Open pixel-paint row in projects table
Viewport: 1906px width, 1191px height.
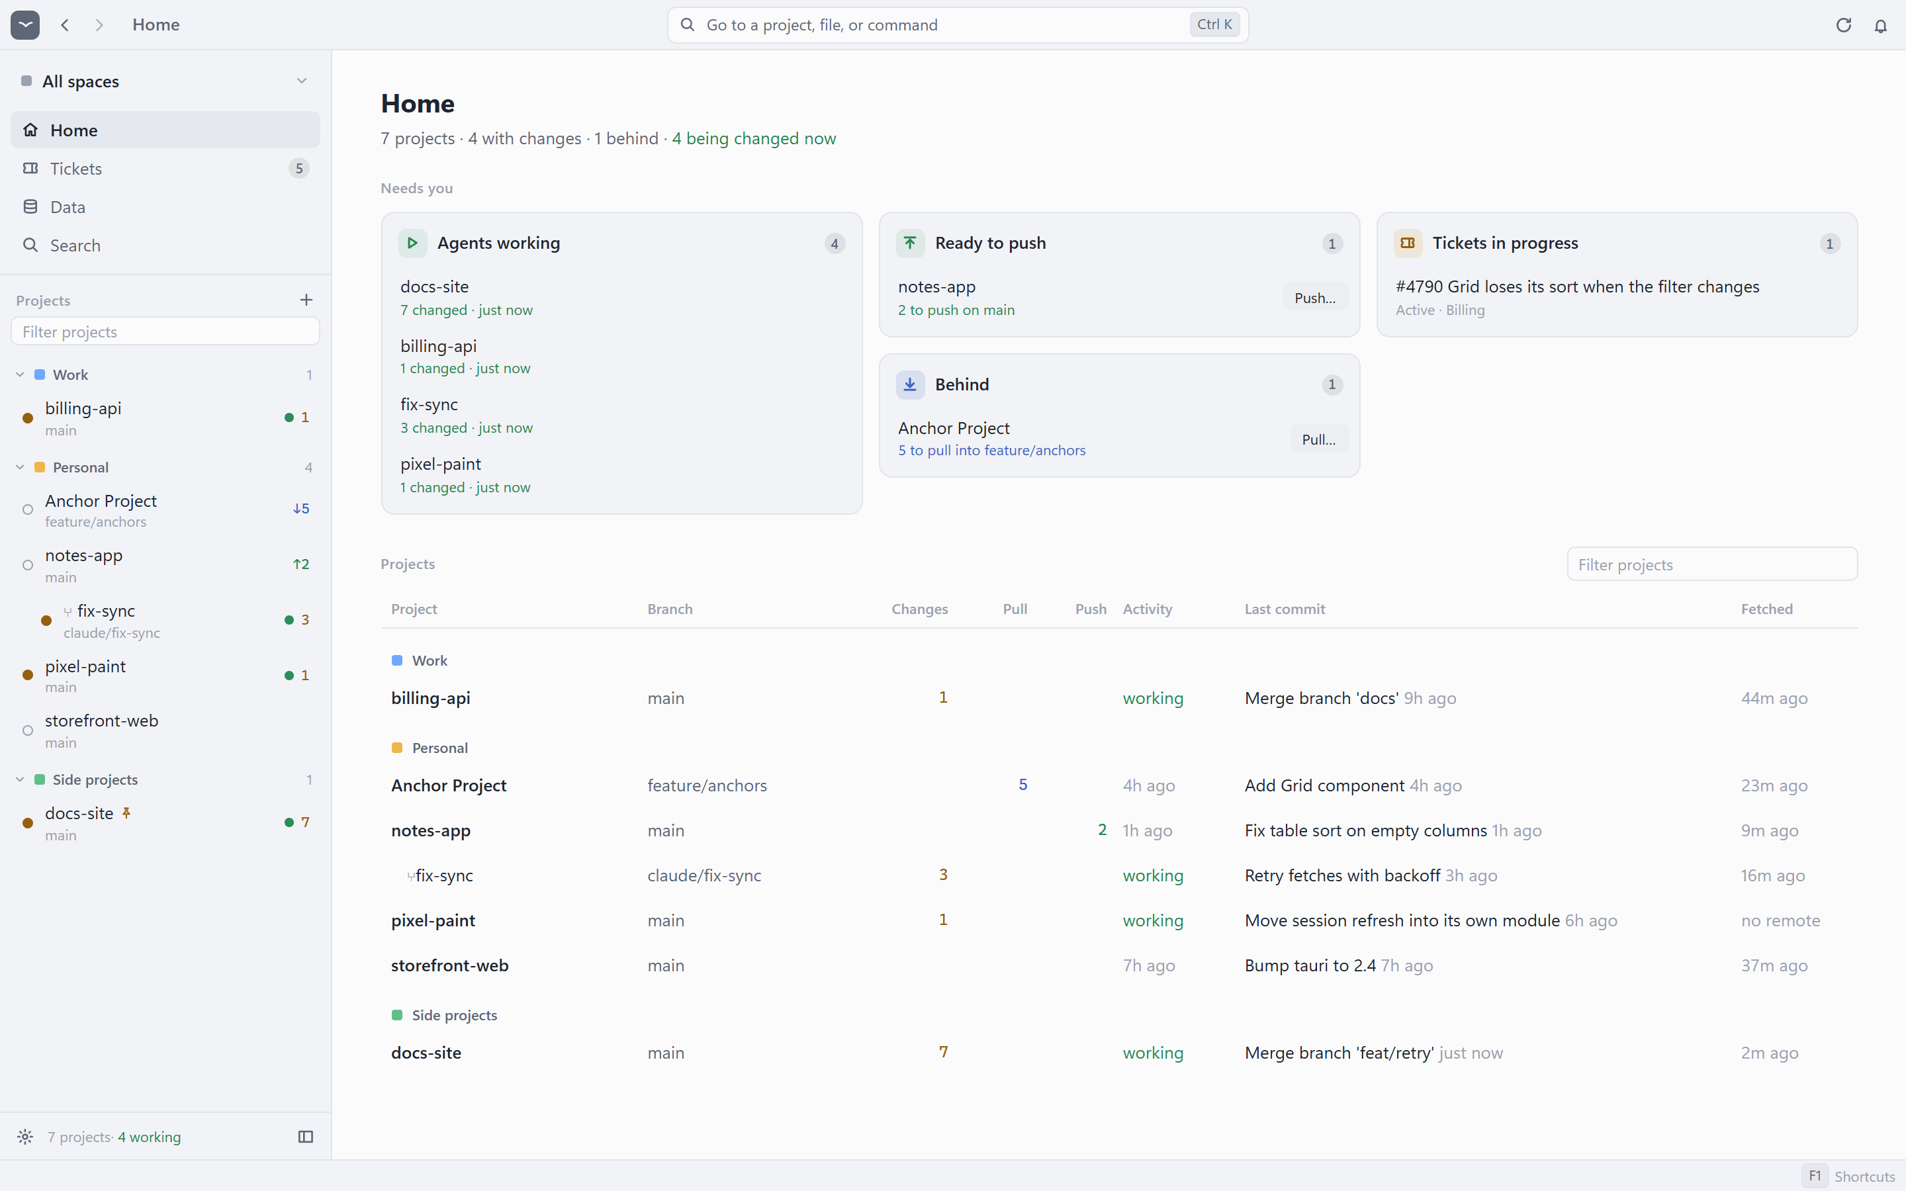[x=1119, y=921]
